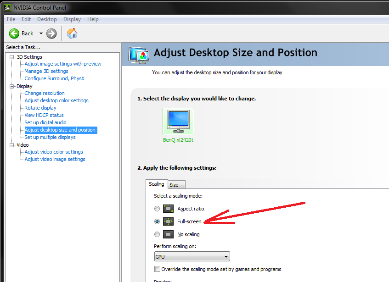Viewport: 389px width, 282px height.
Task: Open Adjust video image settings task
Action: point(55,159)
